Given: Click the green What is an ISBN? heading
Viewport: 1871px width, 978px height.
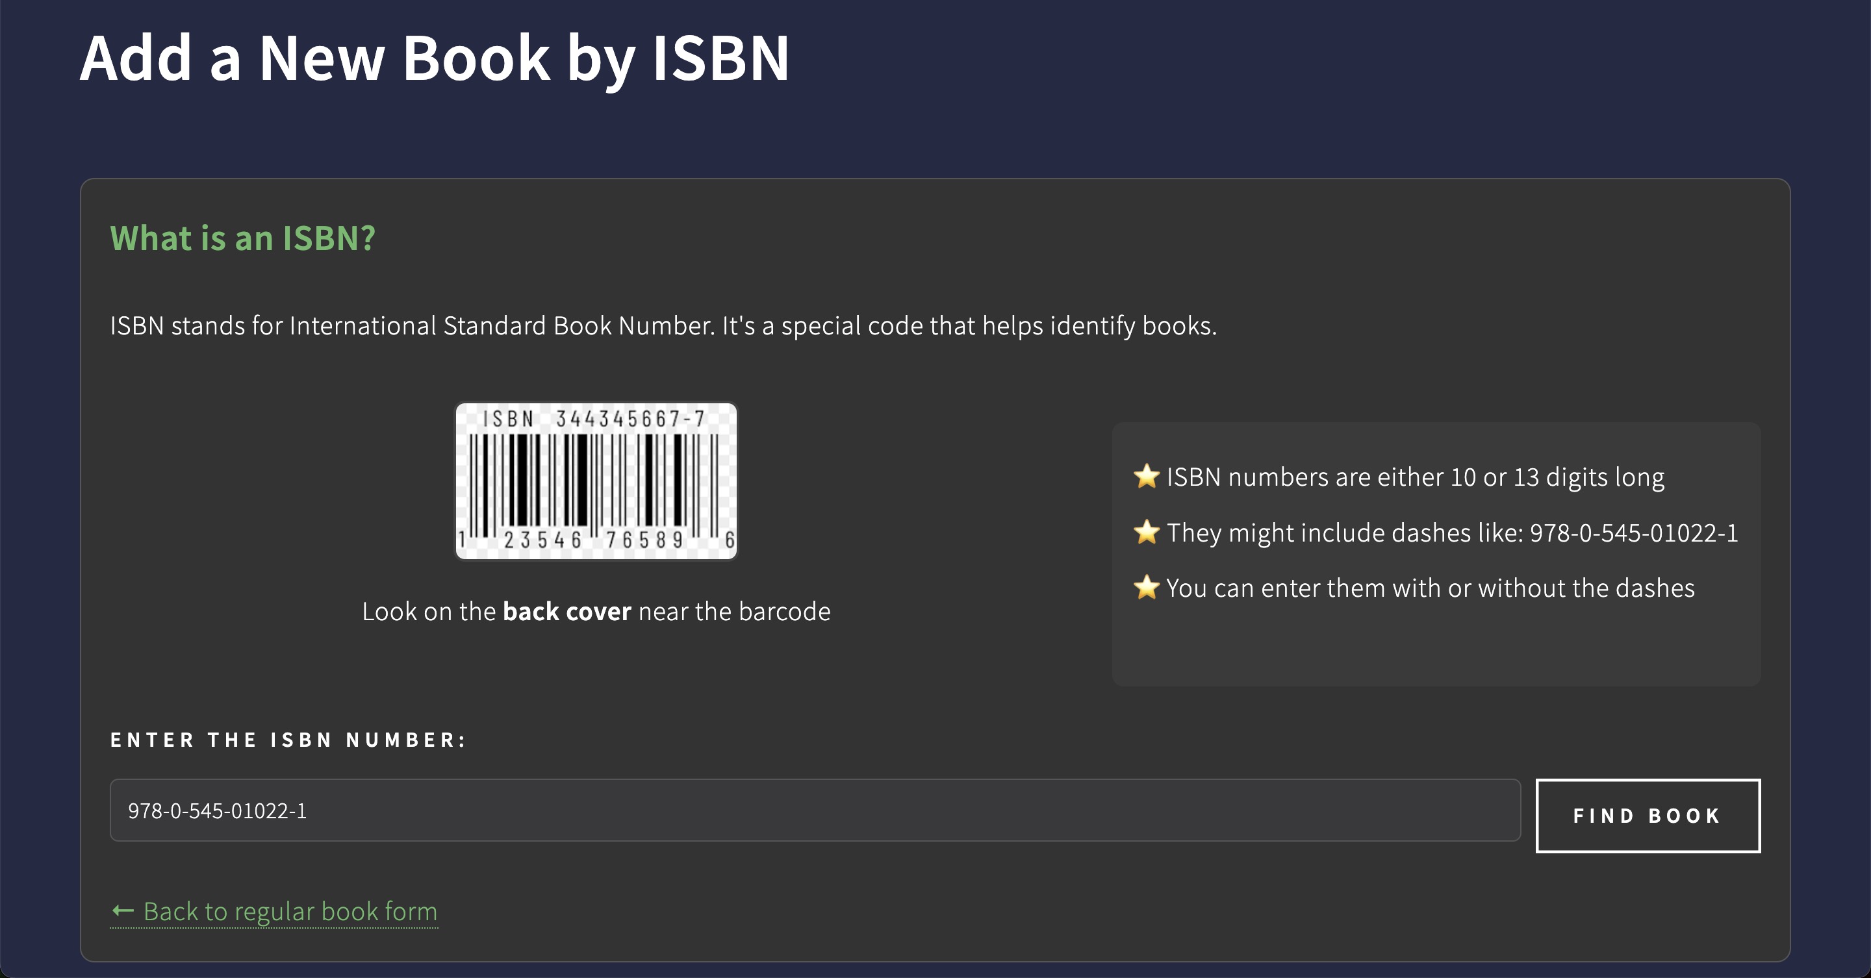Looking at the screenshot, I should [242, 238].
